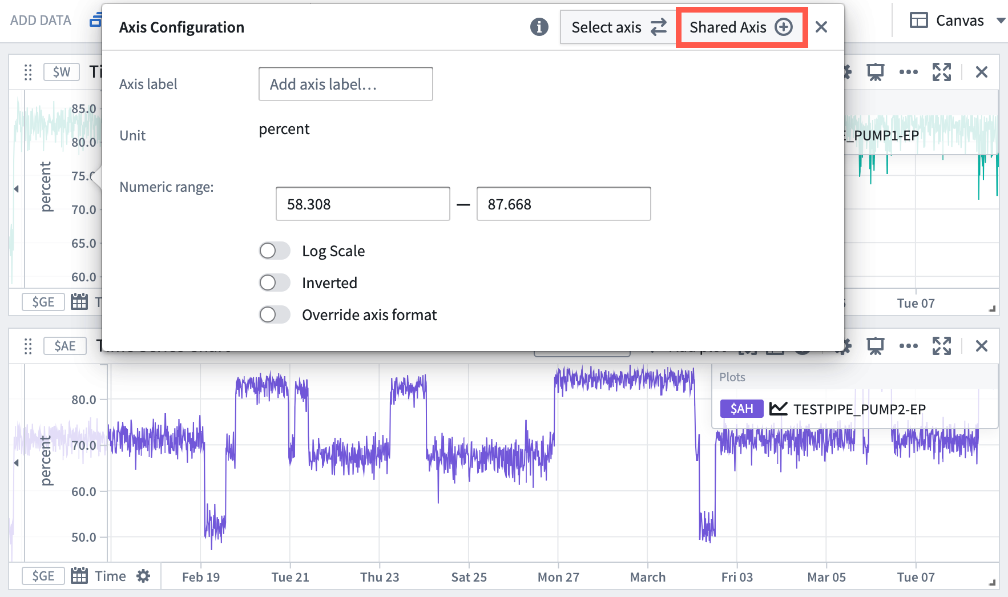Click the Select axis swap button
Screen dimensions: 1008x597
(619, 27)
